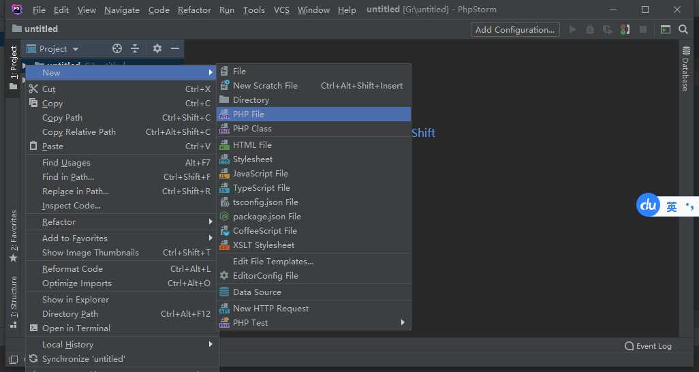
Task: Select Copy in the context menu
Action: point(121,104)
